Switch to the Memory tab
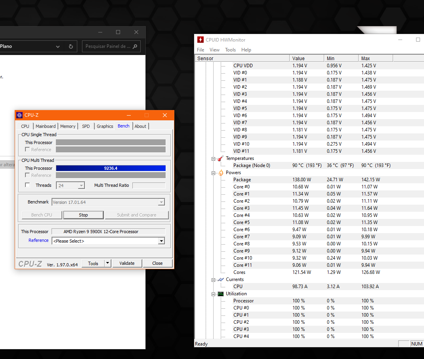This screenshot has height=359, width=424. click(x=68, y=126)
